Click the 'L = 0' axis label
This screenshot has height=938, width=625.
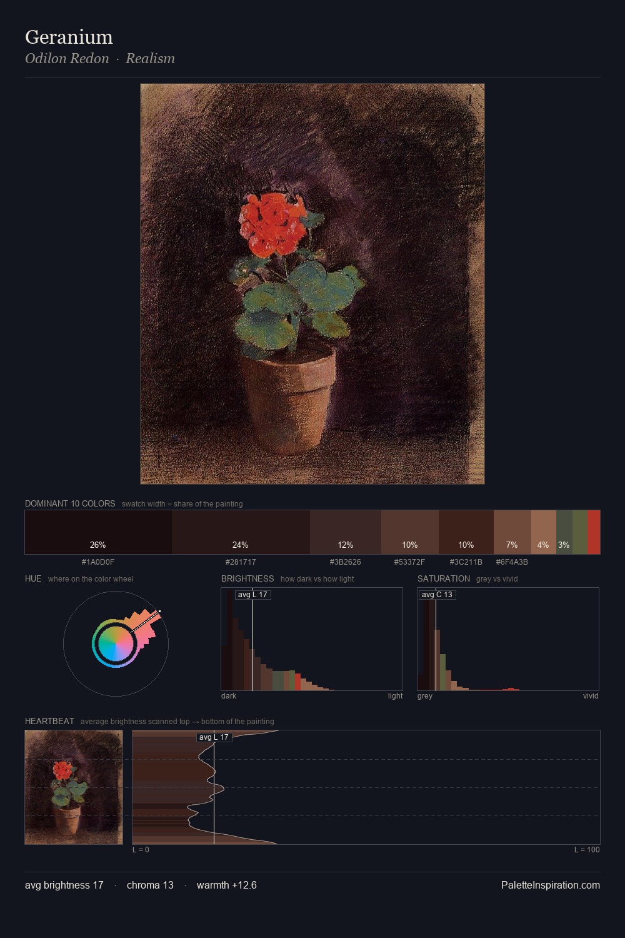click(x=141, y=850)
